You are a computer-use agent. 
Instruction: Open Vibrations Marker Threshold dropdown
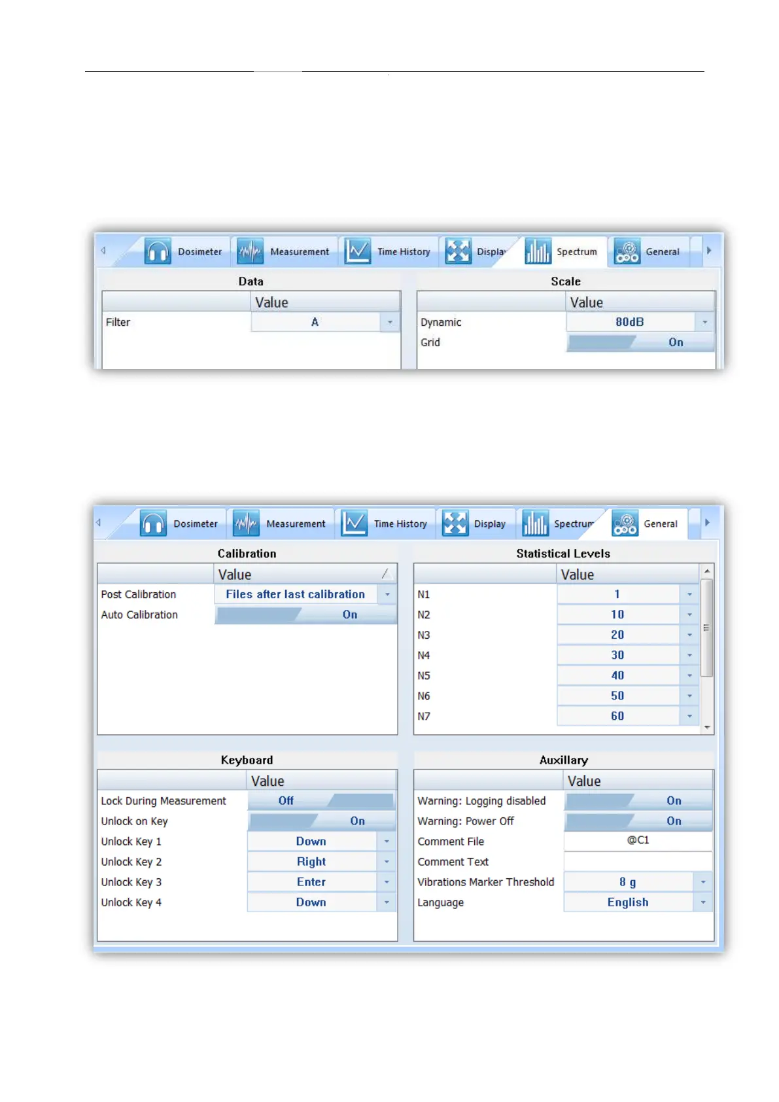pos(703,881)
